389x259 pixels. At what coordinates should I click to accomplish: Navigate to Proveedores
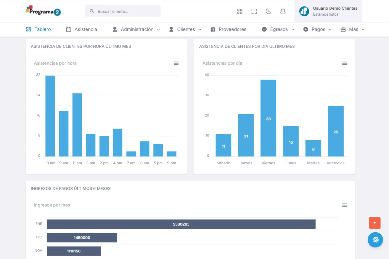pos(228,29)
